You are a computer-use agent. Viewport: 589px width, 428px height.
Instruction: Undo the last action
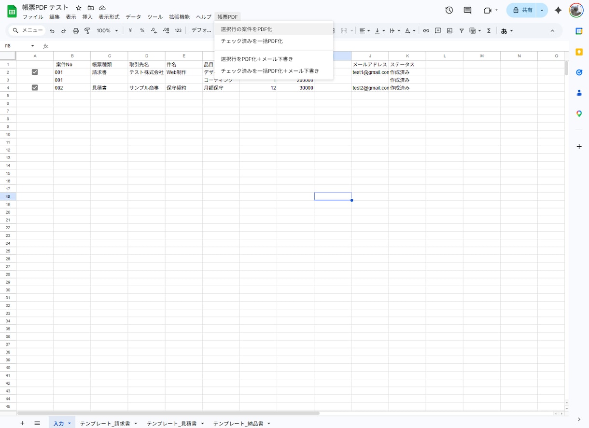(x=52, y=30)
